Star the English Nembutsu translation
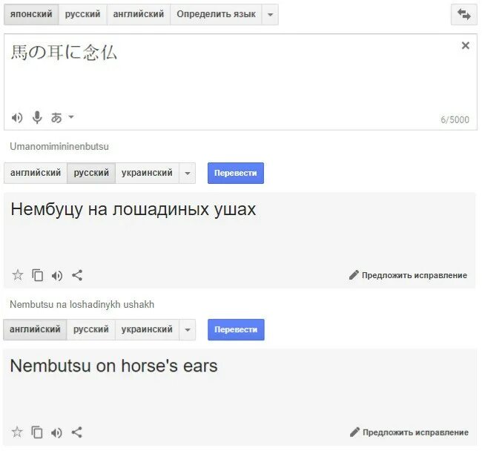The height and width of the screenshot is (468, 482). 17,432
